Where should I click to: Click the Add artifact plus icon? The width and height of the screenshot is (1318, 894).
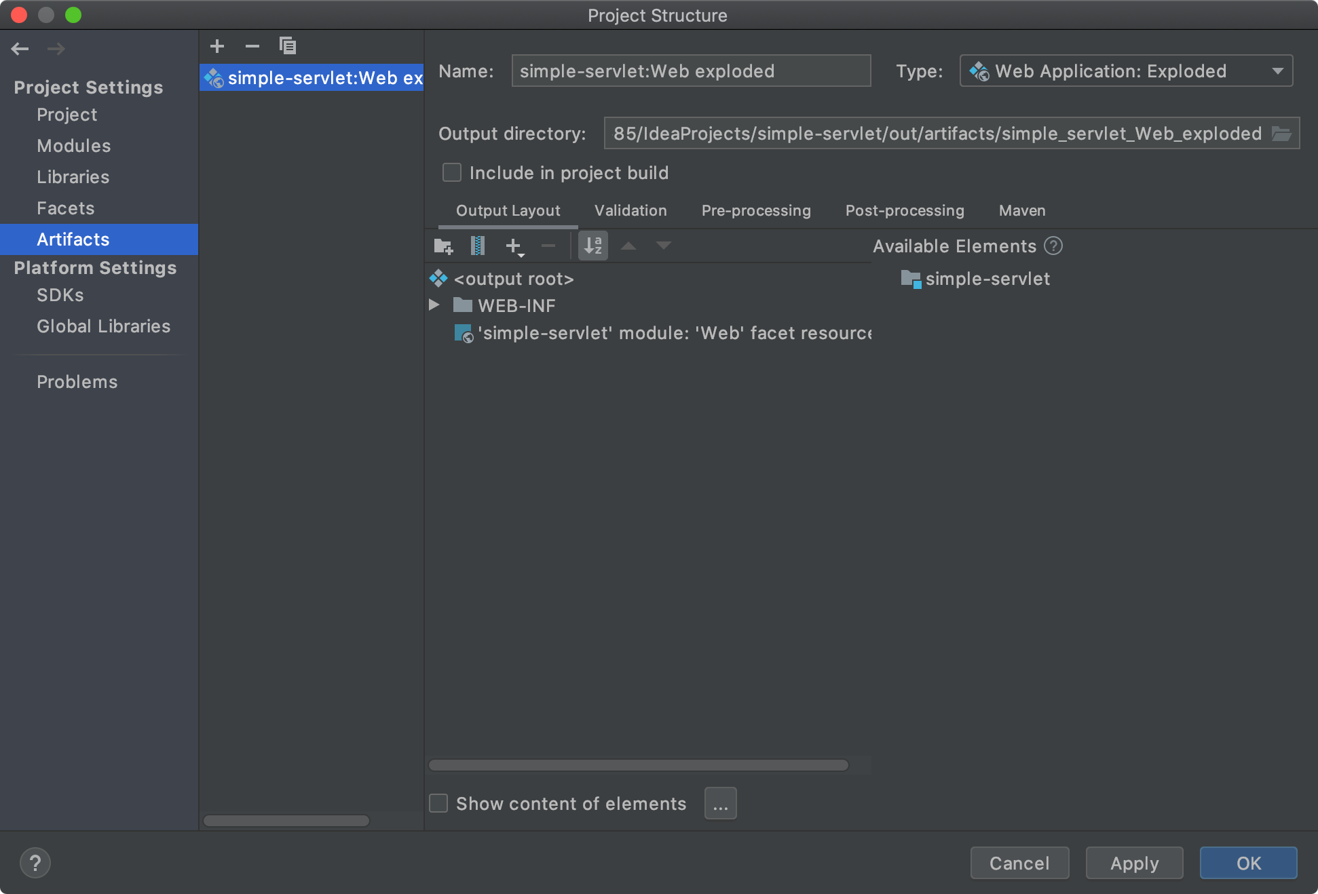click(217, 46)
